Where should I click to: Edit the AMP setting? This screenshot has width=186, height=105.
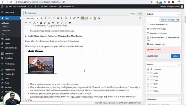click(x=163, y=44)
